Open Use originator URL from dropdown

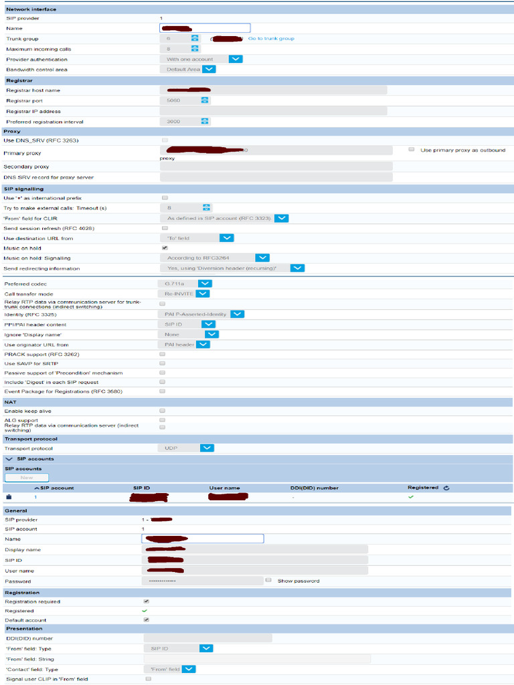coord(203,345)
